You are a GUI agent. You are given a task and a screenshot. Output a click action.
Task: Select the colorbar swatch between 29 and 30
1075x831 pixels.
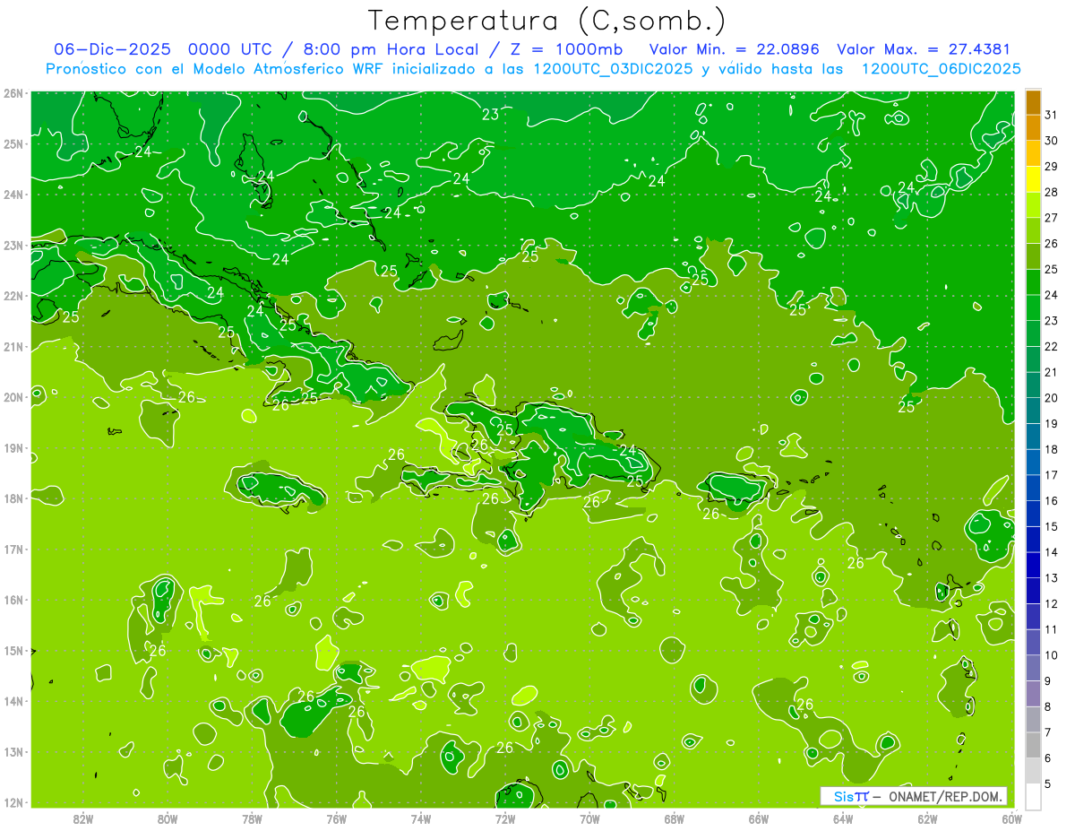pyautogui.click(x=1033, y=153)
